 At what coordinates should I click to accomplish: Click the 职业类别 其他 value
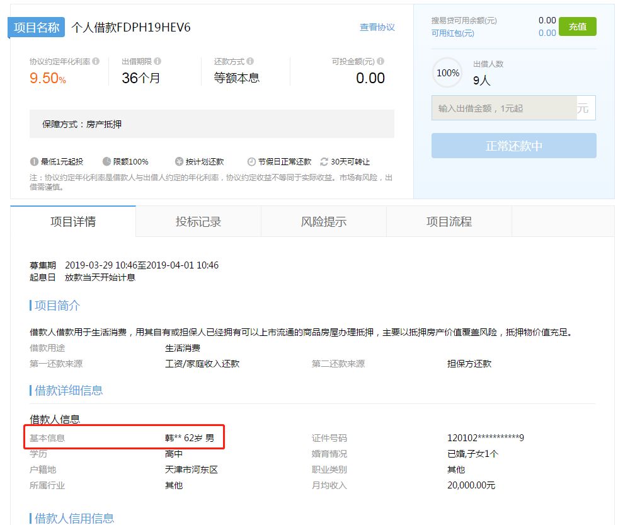pos(456,470)
